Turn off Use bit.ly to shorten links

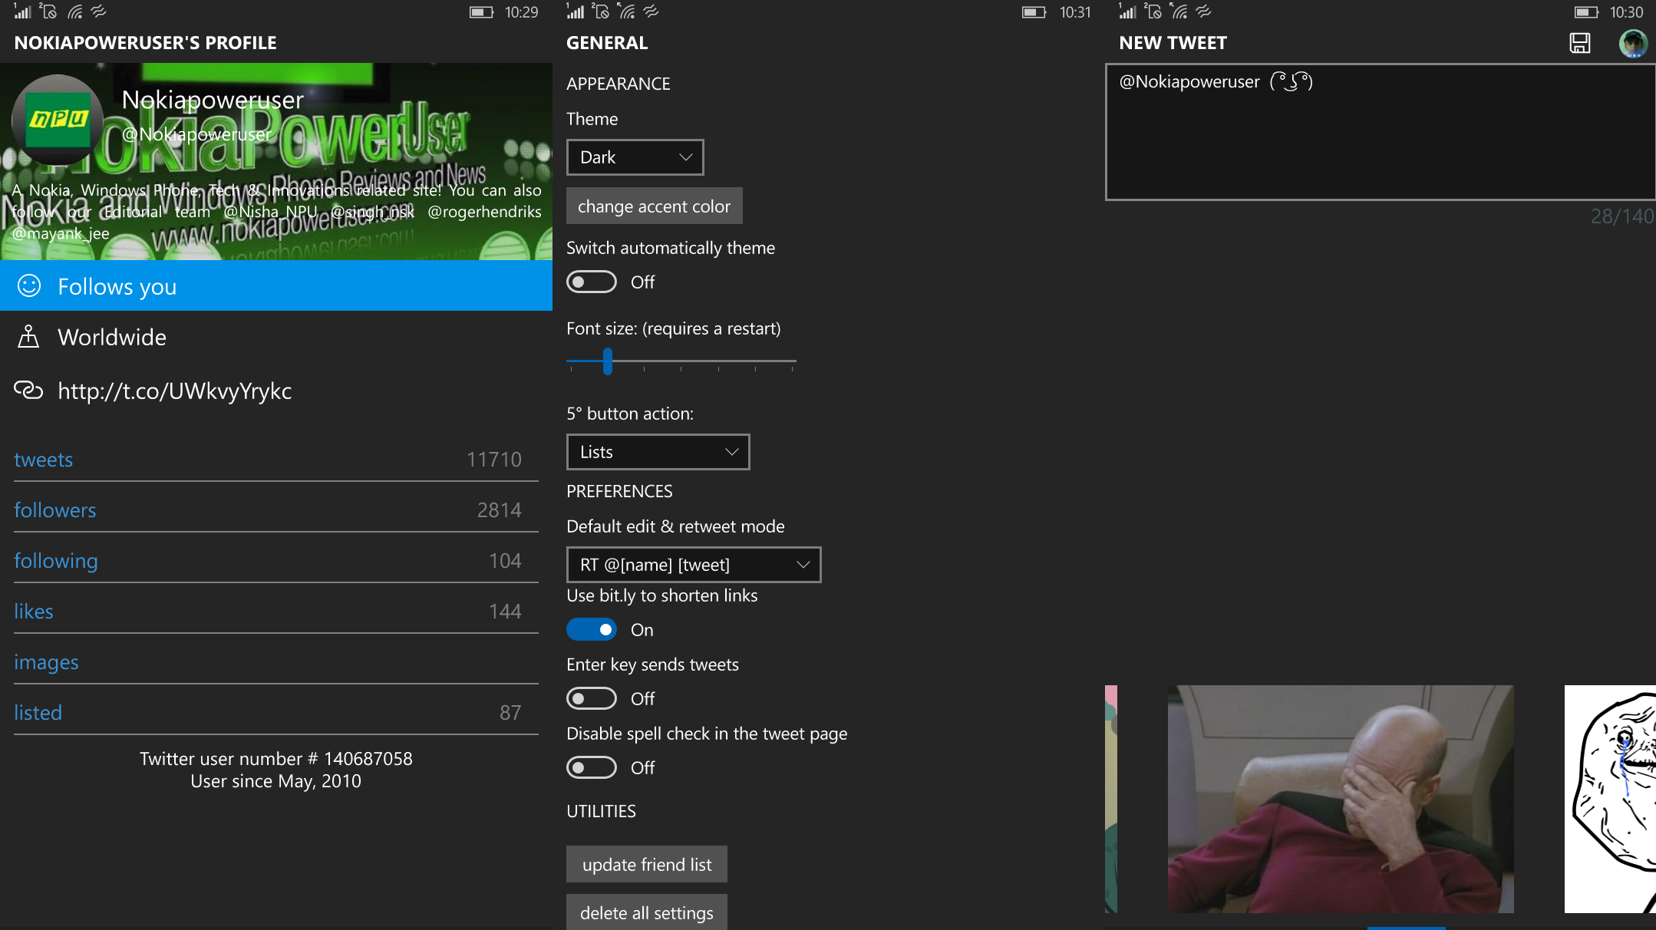pyautogui.click(x=592, y=629)
